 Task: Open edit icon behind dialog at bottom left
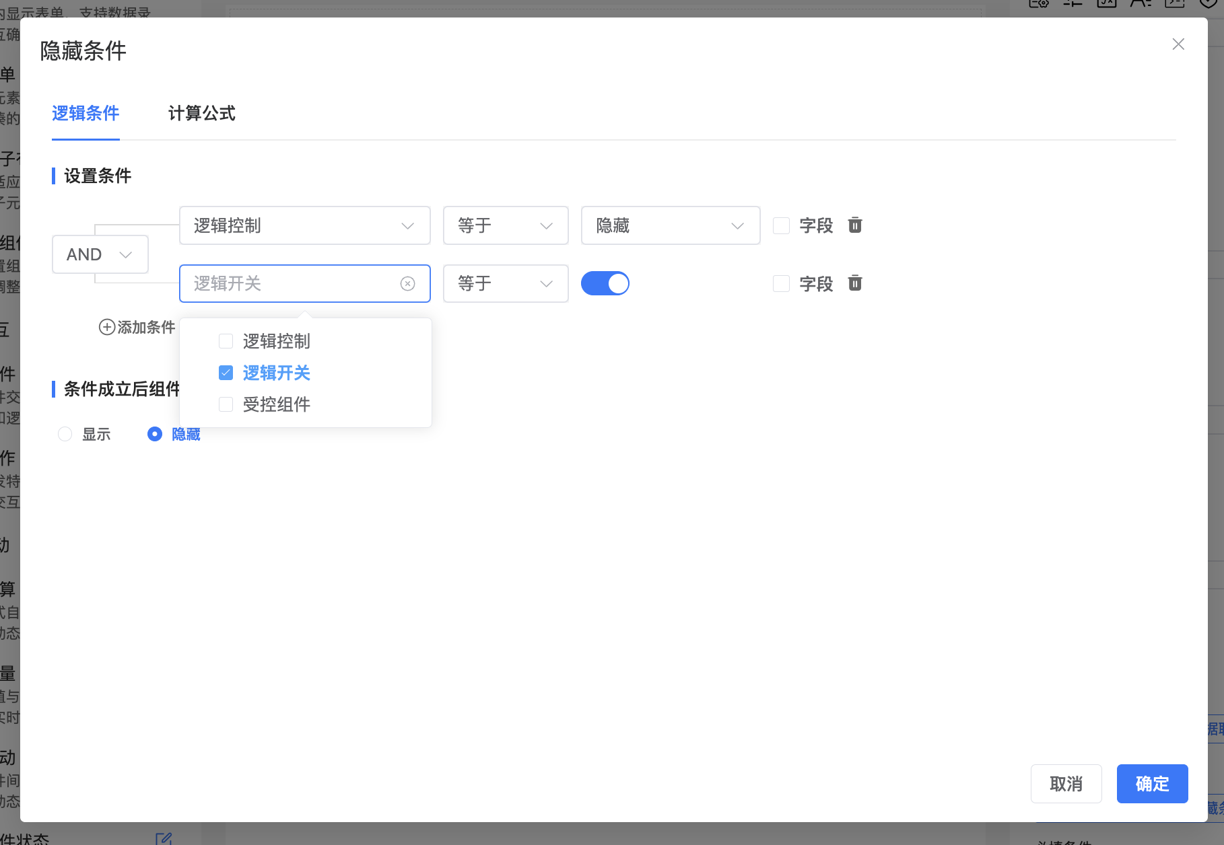[164, 838]
